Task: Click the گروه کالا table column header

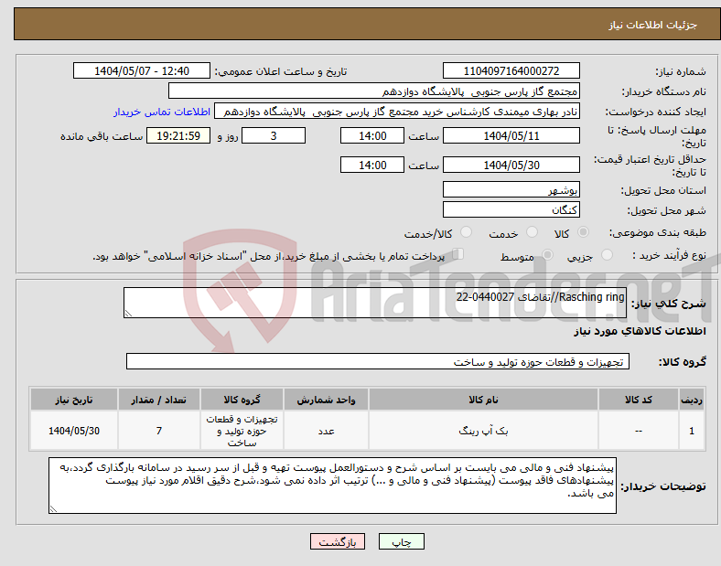Action: [x=242, y=400]
